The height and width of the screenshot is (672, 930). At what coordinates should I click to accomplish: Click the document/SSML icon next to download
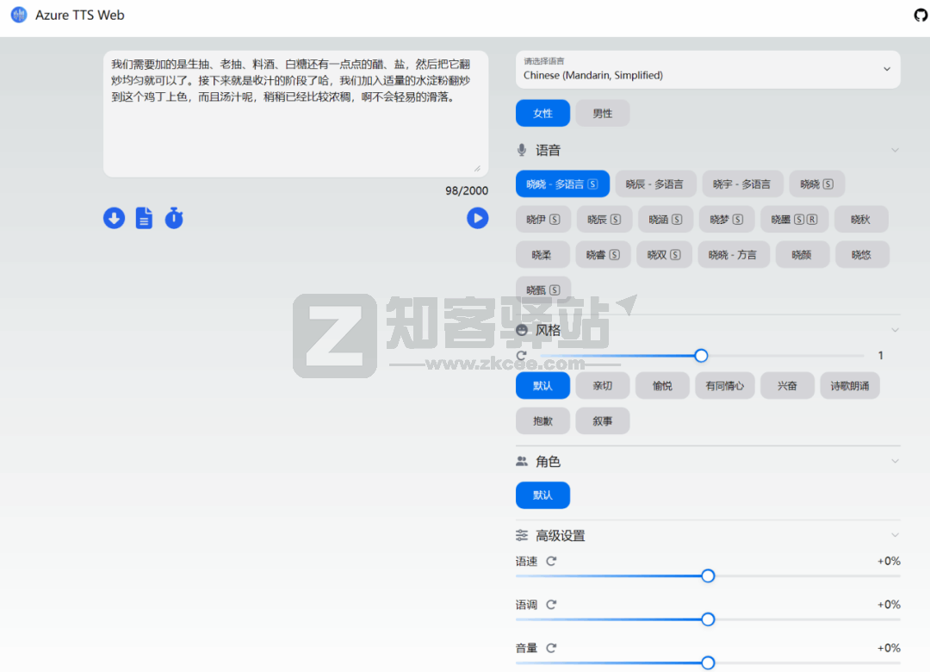(144, 218)
